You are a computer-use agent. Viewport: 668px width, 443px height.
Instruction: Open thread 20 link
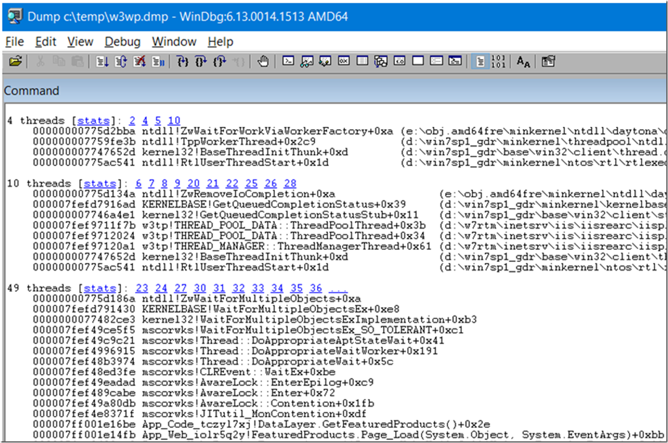(193, 184)
